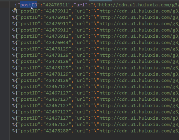The image size is (179, 140).
Task: Click value 42476911 beside the lightbulb icon
Action: coord(57,11)
